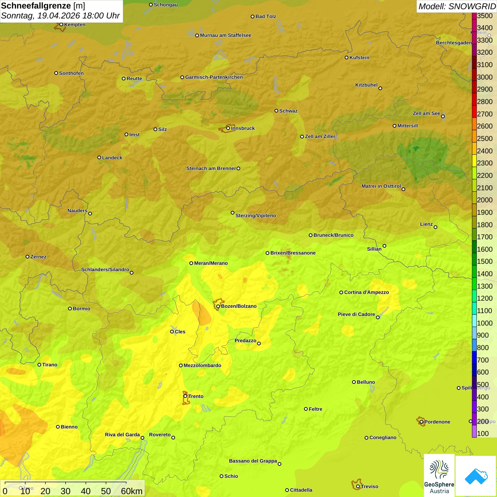Click the 'Mittersill' label
Screen dimensions: 497x497
pyautogui.click(x=408, y=126)
